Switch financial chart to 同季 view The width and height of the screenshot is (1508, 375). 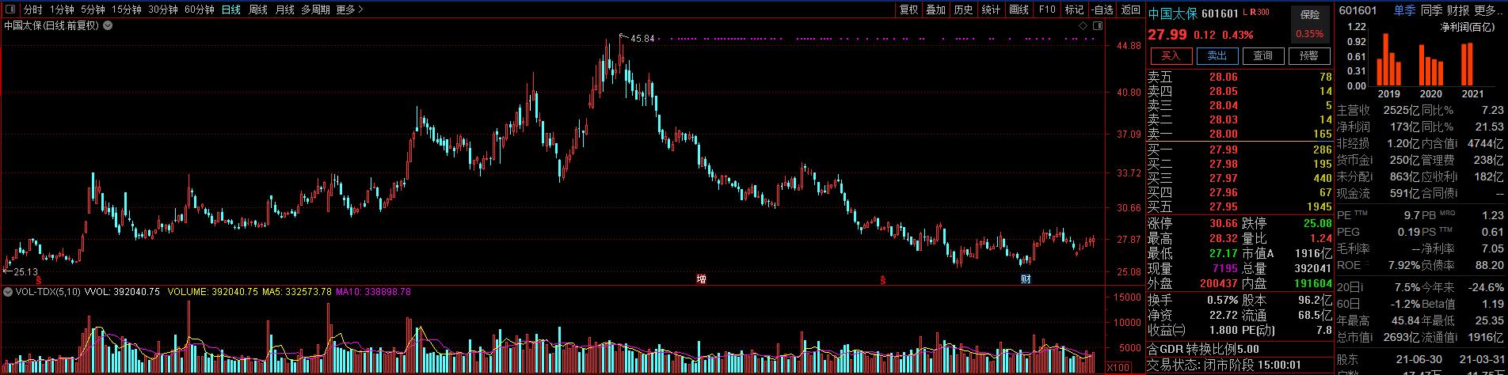[x=1430, y=10]
